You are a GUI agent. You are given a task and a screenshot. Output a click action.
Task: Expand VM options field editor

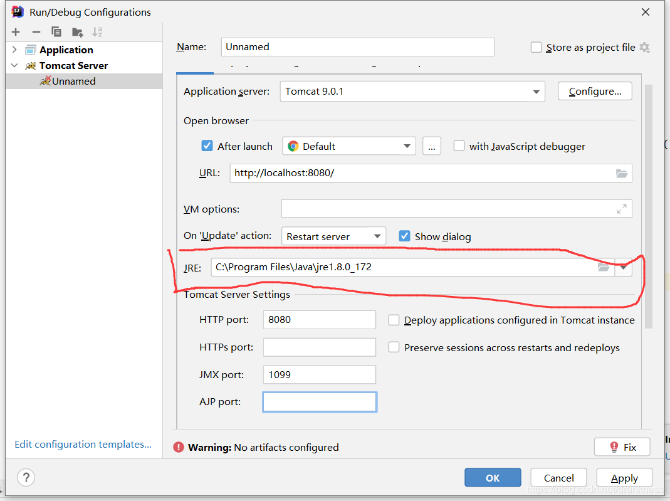tap(622, 209)
